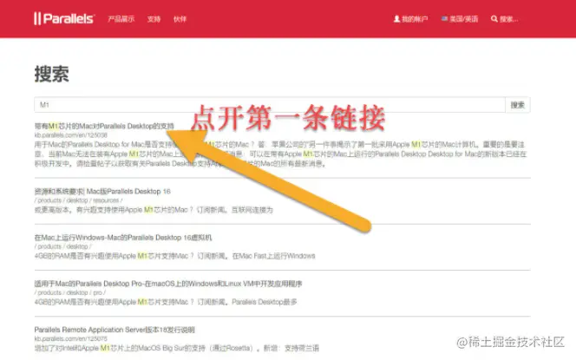Click the 搜索 button beside search box

518,105
